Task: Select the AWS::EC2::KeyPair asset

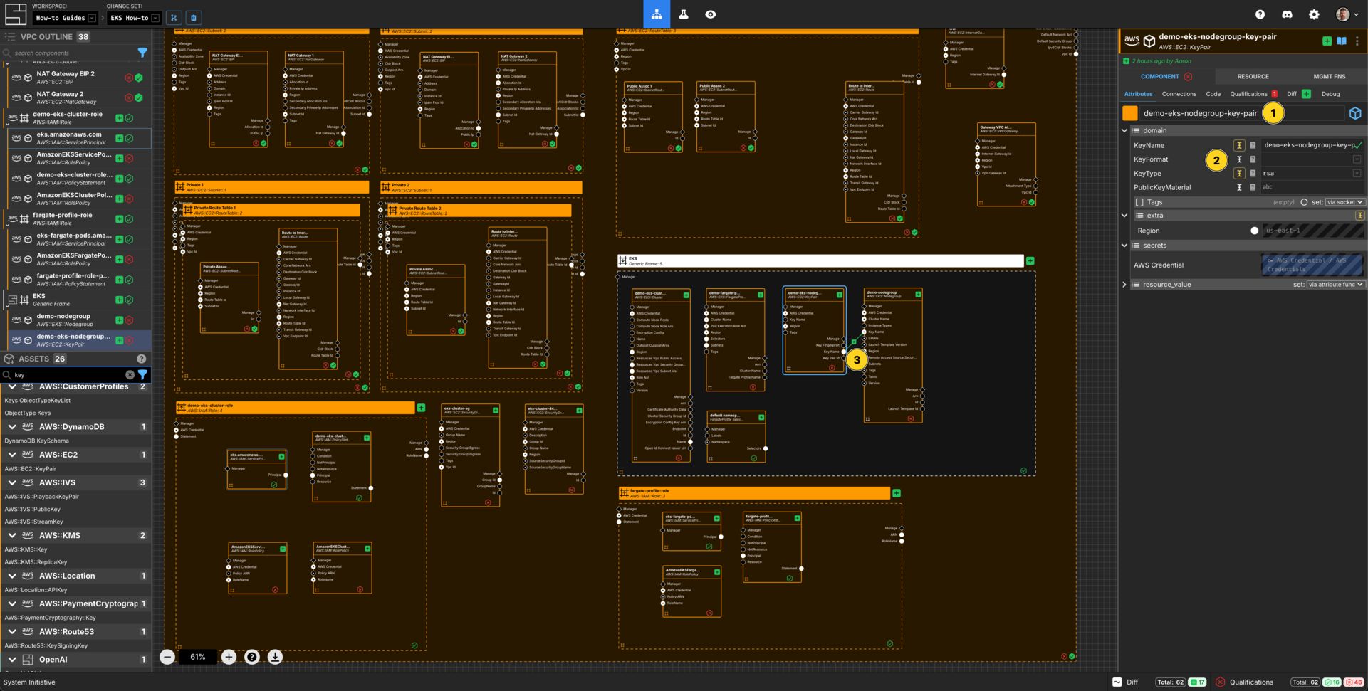Action: pos(31,469)
